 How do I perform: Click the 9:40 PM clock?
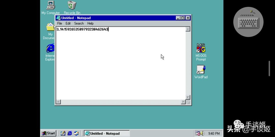[214, 133]
